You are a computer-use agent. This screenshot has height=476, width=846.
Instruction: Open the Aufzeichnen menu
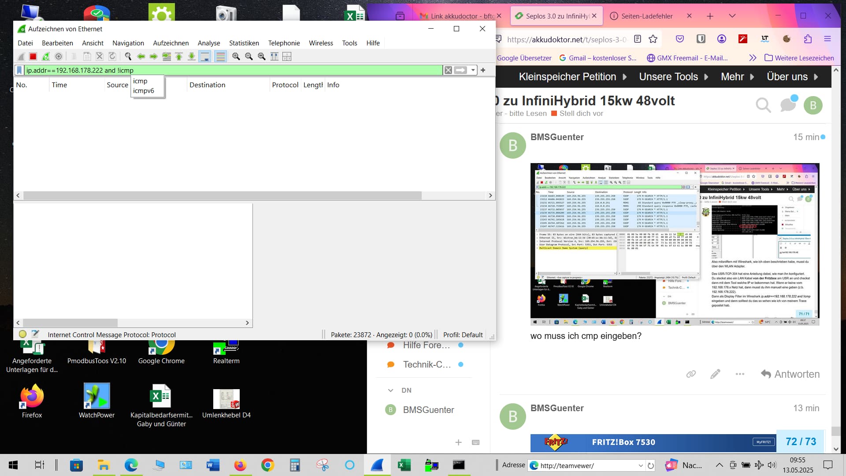[x=171, y=43]
